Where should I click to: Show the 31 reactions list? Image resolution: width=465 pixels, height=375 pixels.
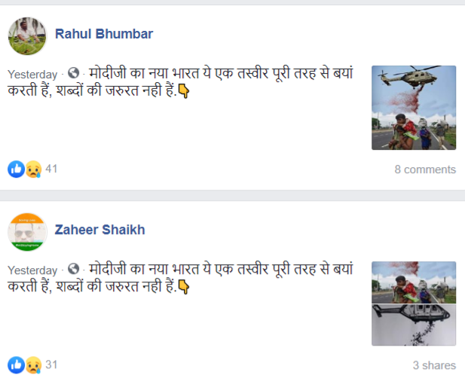51,364
